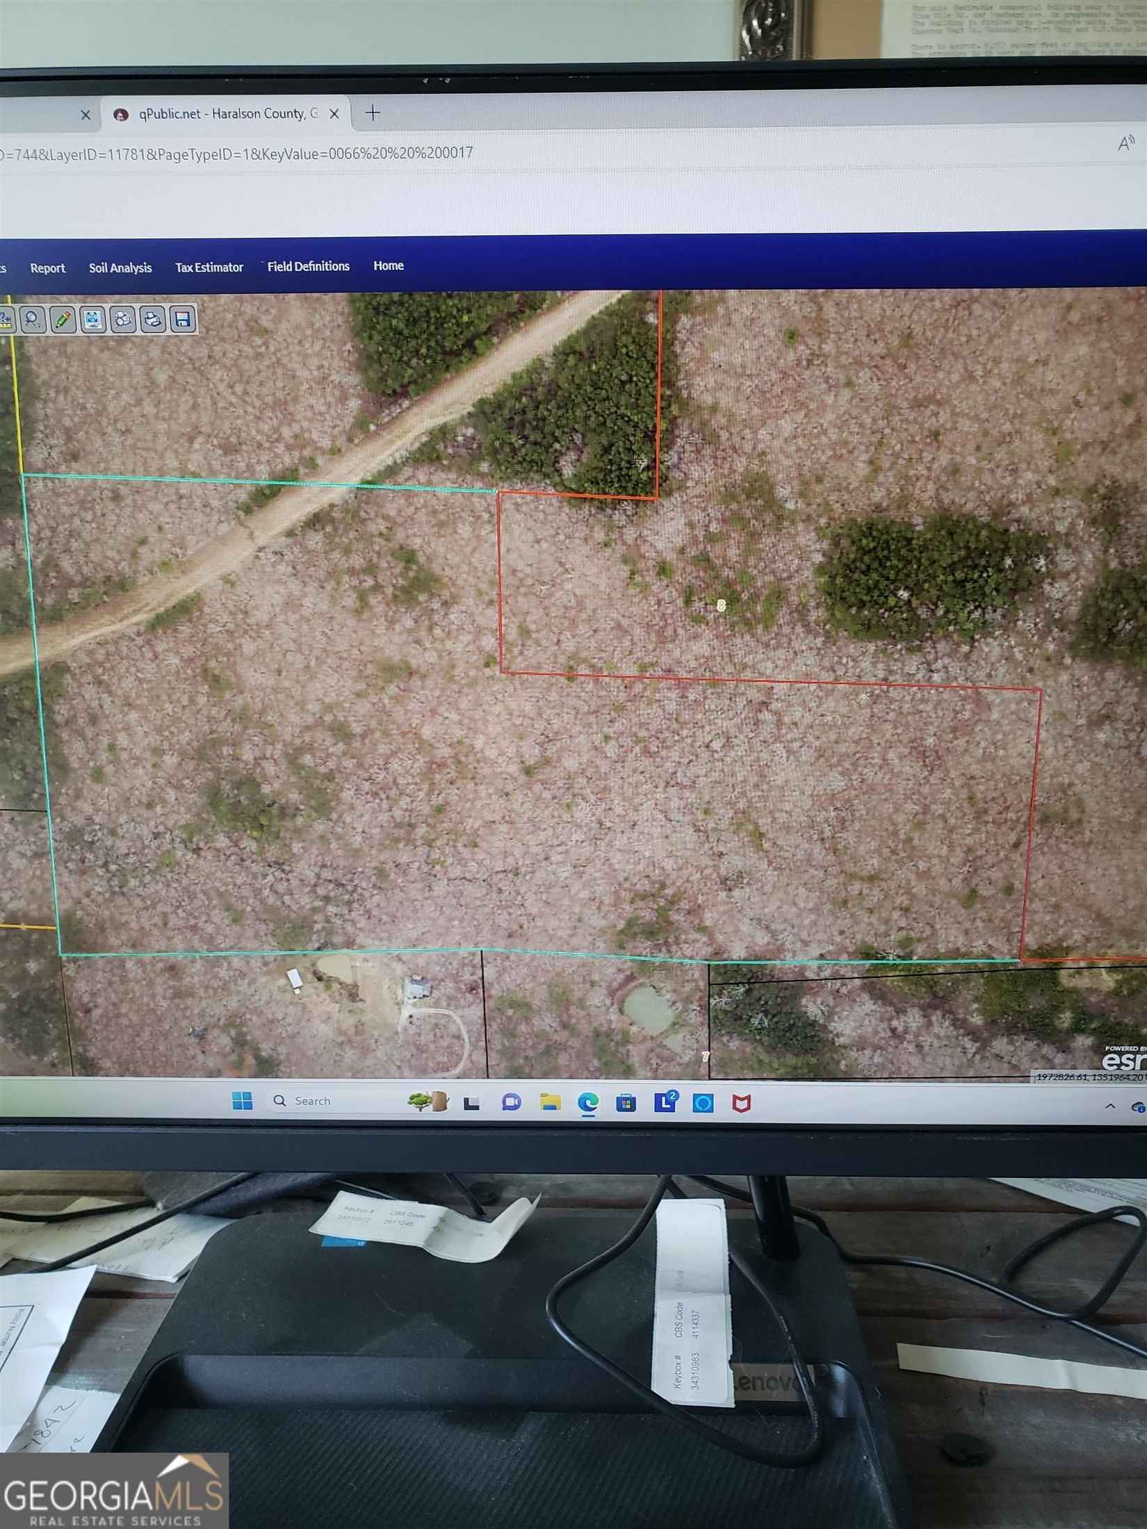This screenshot has width=1147, height=1529.
Task: Click the floppy disk save icon
Action: [x=183, y=320]
